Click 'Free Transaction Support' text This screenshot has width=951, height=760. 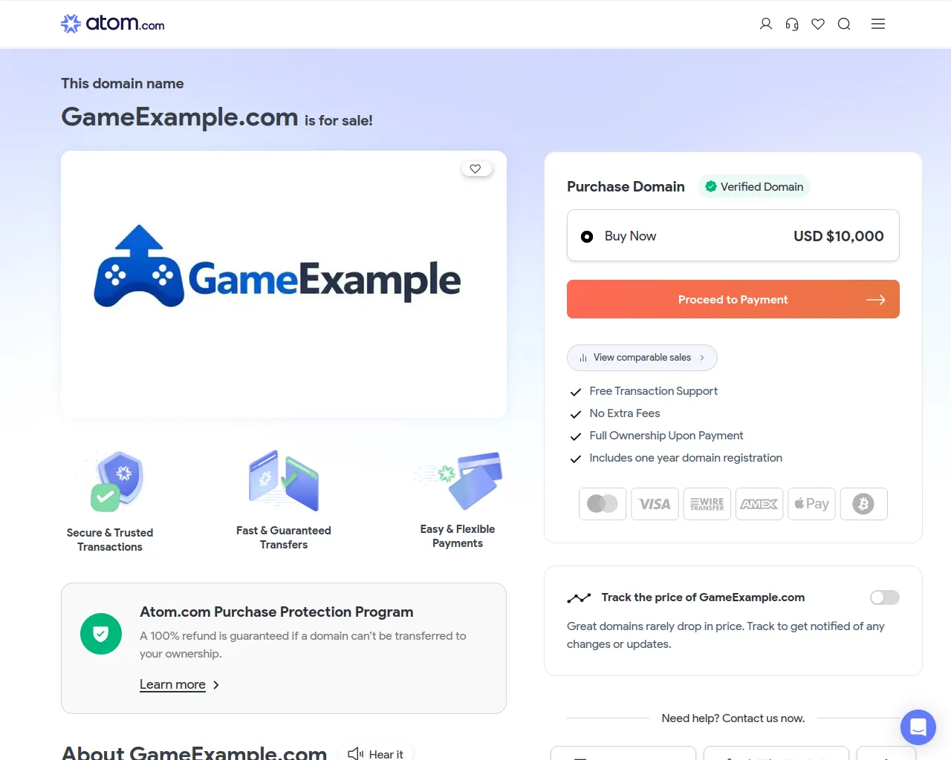coord(654,391)
